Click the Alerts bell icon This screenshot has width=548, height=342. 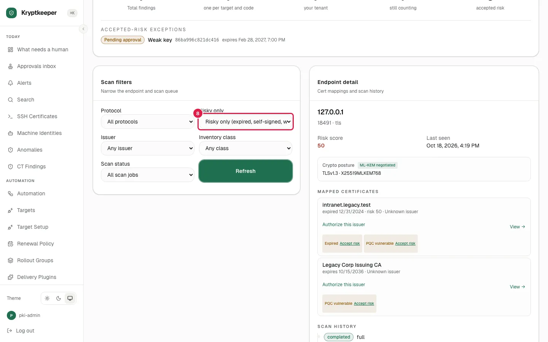(x=10, y=83)
